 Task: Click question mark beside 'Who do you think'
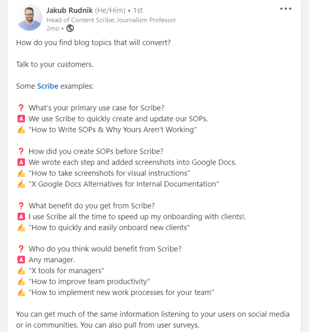click(21, 249)
